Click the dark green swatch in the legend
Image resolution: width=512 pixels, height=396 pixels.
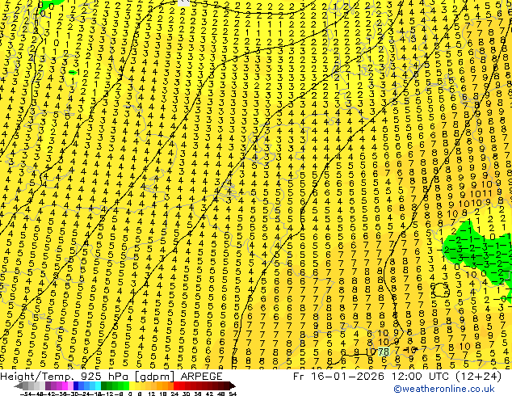[103, 385]
